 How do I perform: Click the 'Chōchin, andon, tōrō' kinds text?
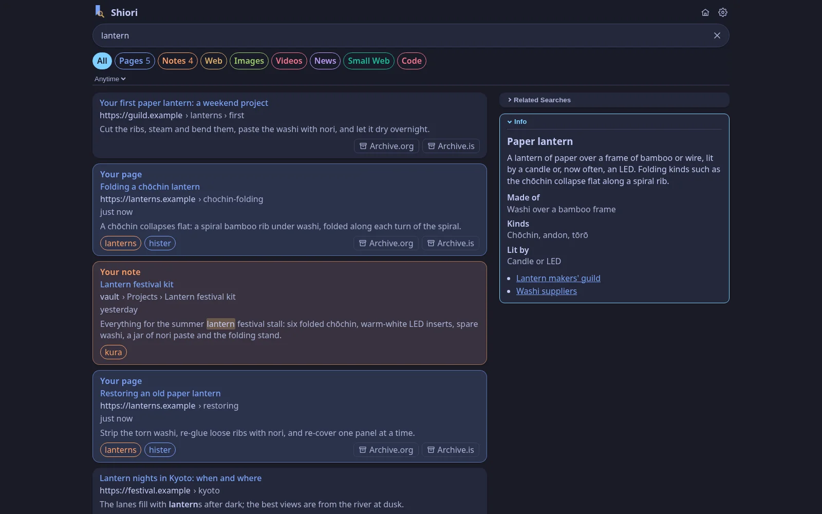click(548, 235)
